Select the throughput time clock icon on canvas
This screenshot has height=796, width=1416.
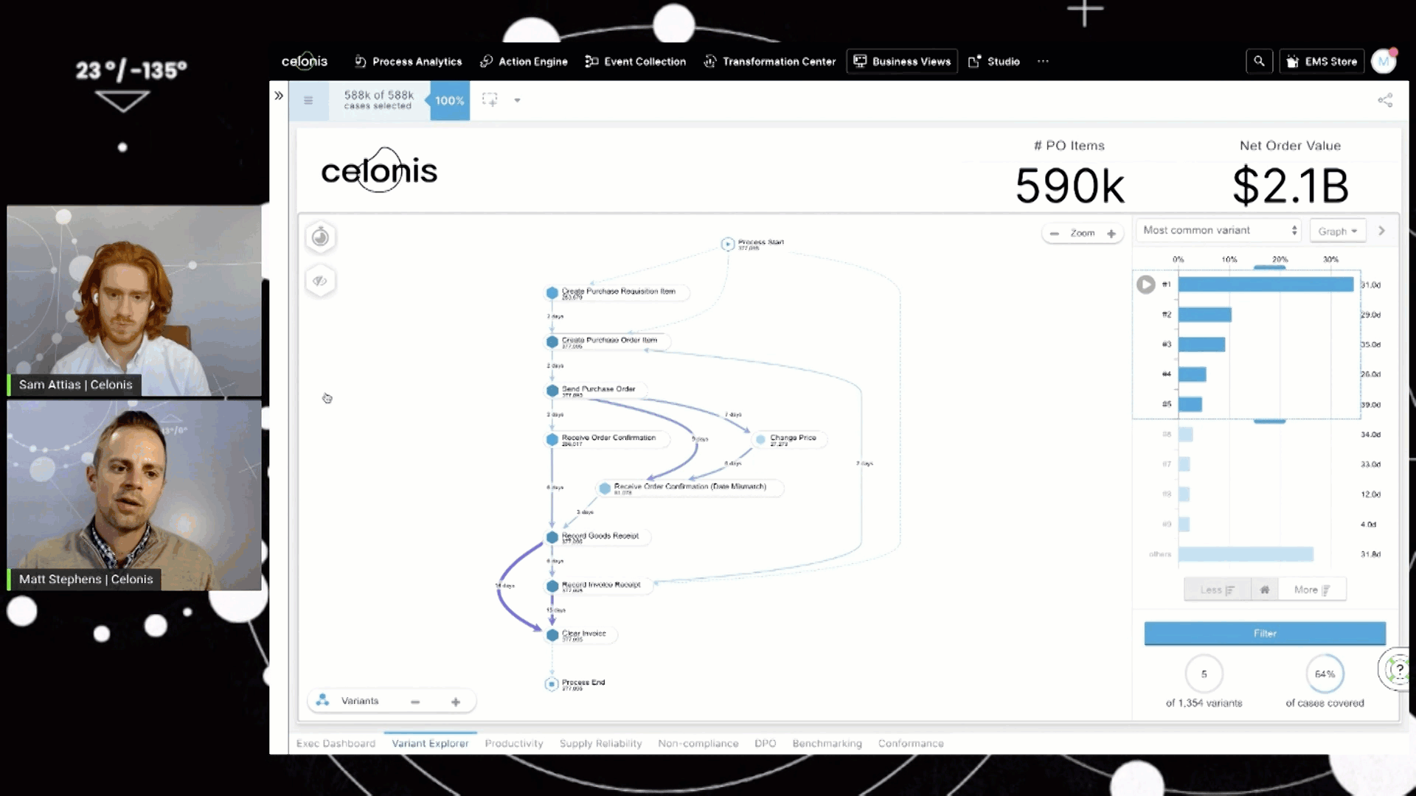tap(320, 237)
